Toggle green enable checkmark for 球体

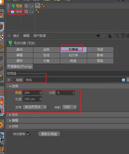click(32, 12)
